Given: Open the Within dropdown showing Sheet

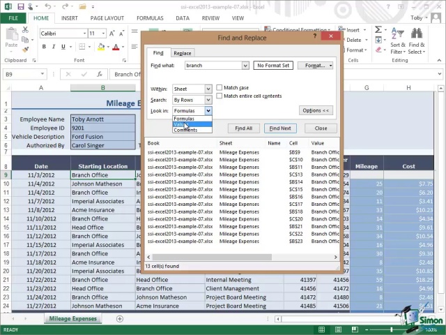Looking at the screenshot, I should click(x=208, y=89).
